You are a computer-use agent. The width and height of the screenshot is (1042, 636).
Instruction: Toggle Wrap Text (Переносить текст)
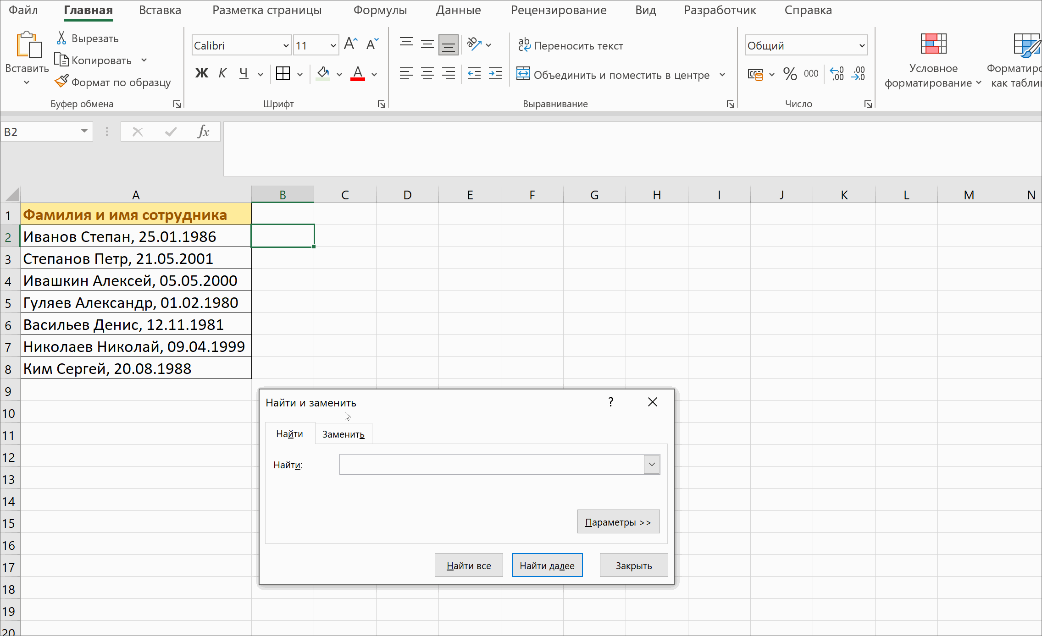point(571,45)
